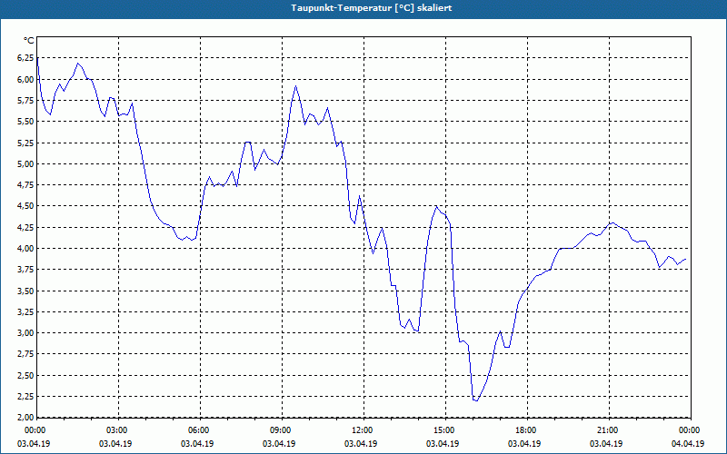
Task: Click the '00:00' label above '04.04.19'
Action: [688, 430]
